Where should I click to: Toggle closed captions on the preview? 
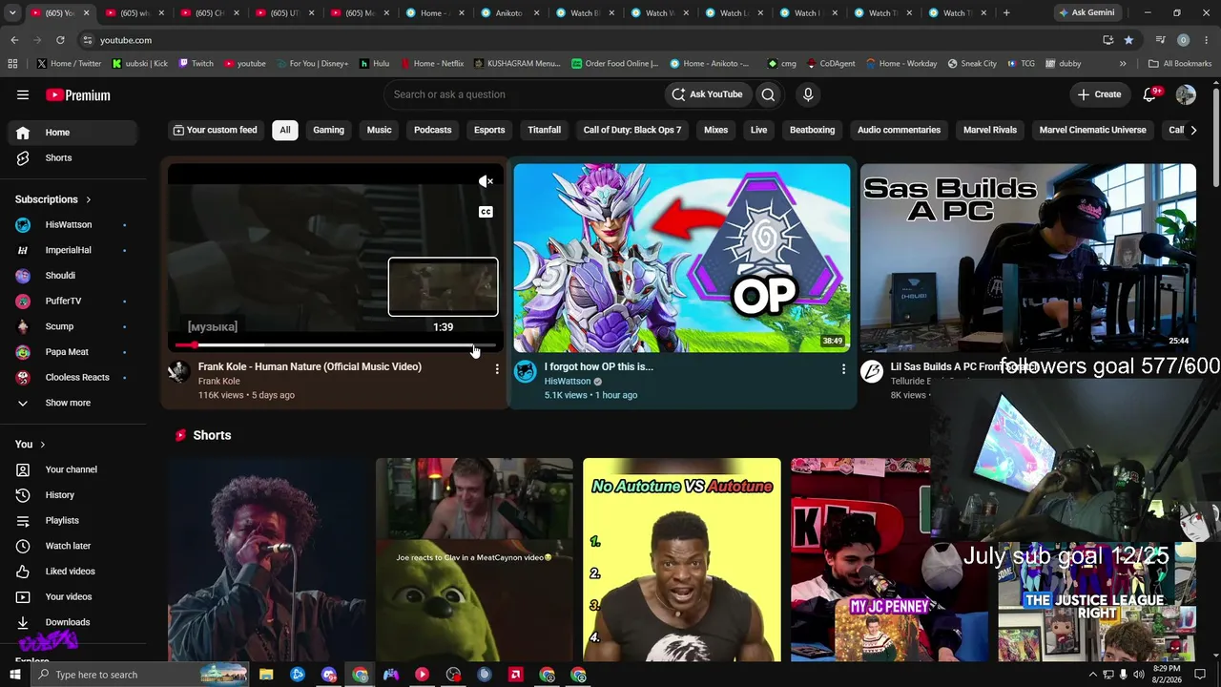pyautogui.click(x=486, y=212)
